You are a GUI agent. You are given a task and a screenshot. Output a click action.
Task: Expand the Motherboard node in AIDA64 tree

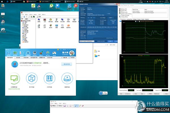click(x=22, y=23)
